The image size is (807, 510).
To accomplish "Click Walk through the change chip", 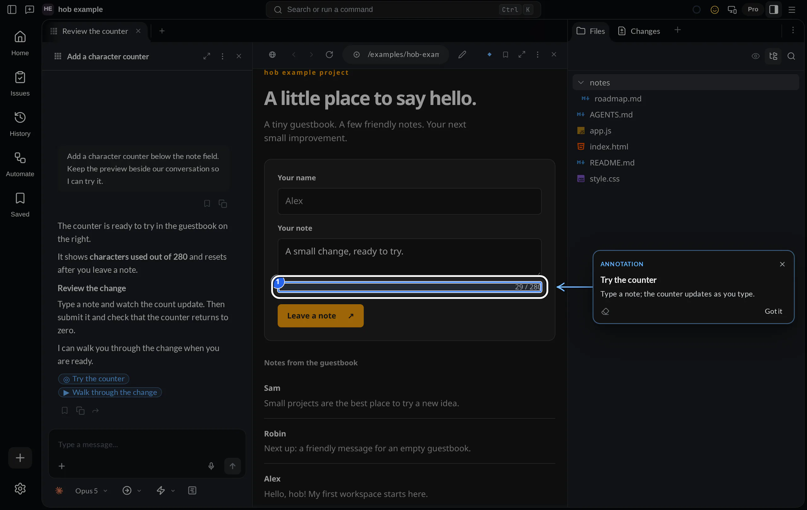I will 110,392.
